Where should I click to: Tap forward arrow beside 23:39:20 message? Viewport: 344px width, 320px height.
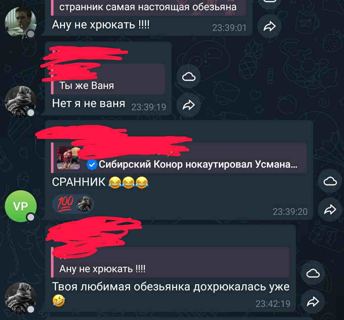[330, 209]
